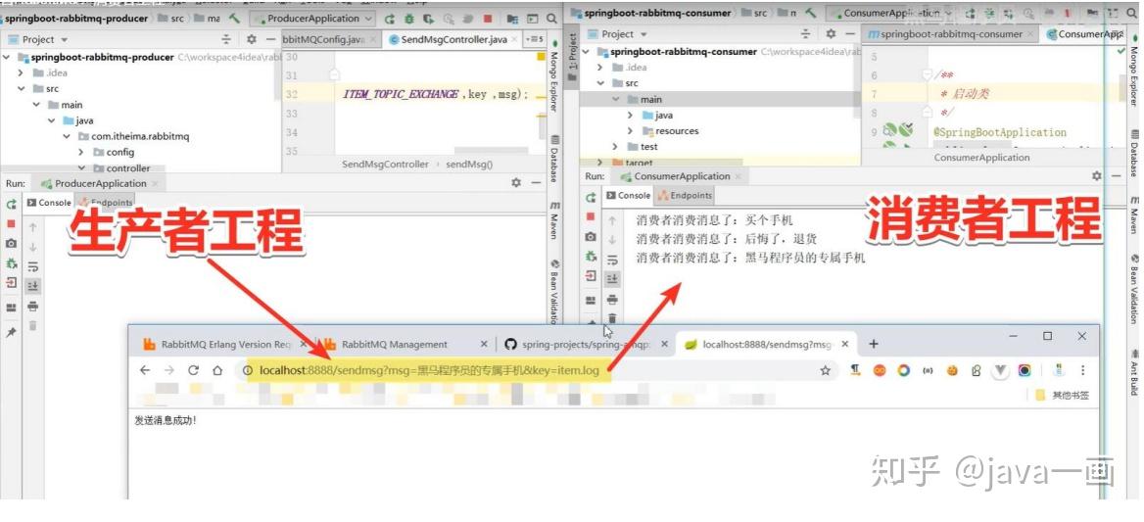Open the ConsumerApplication run configuration dropdown
The width and height of the screenshot is (1144, 522).
[890, 13]
